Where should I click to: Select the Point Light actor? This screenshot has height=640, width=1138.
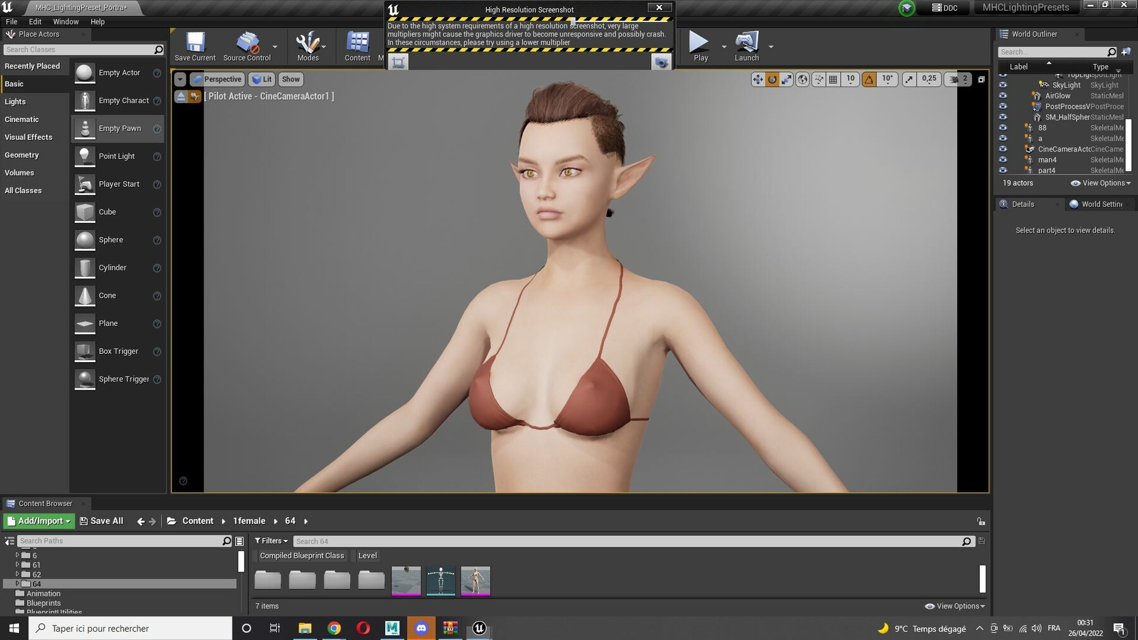coord(118,156)
